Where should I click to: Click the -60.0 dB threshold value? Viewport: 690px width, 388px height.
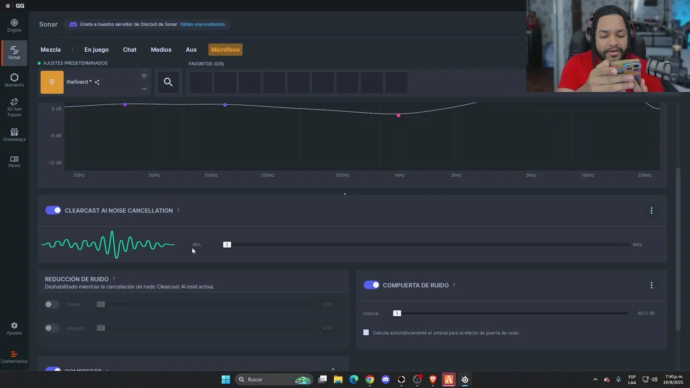click(645, 313)
